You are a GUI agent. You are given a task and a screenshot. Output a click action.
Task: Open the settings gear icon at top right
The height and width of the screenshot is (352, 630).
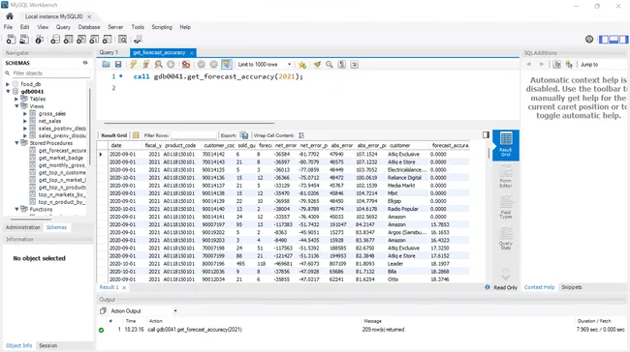point(589,39)
